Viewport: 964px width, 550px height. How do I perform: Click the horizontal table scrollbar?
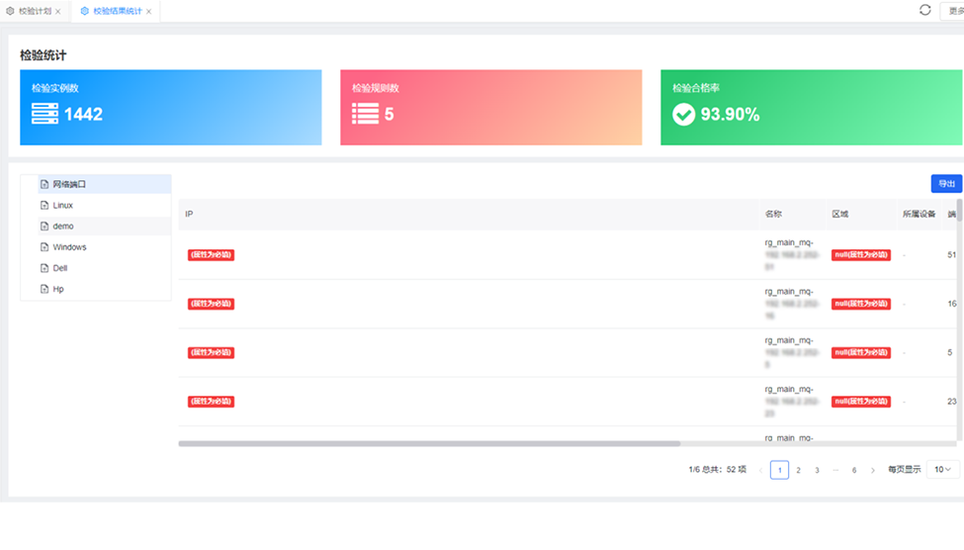[429, 443]
